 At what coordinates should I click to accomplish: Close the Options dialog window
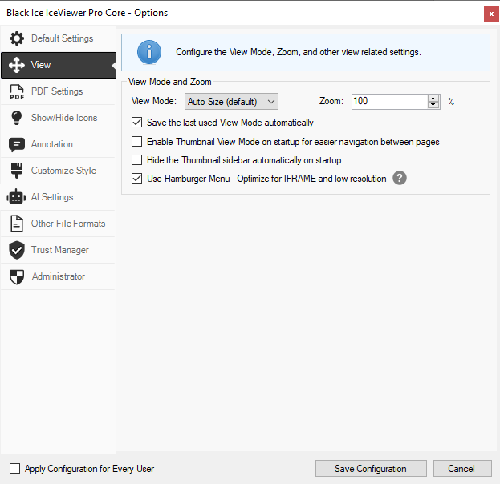click(x=491, y=14)
